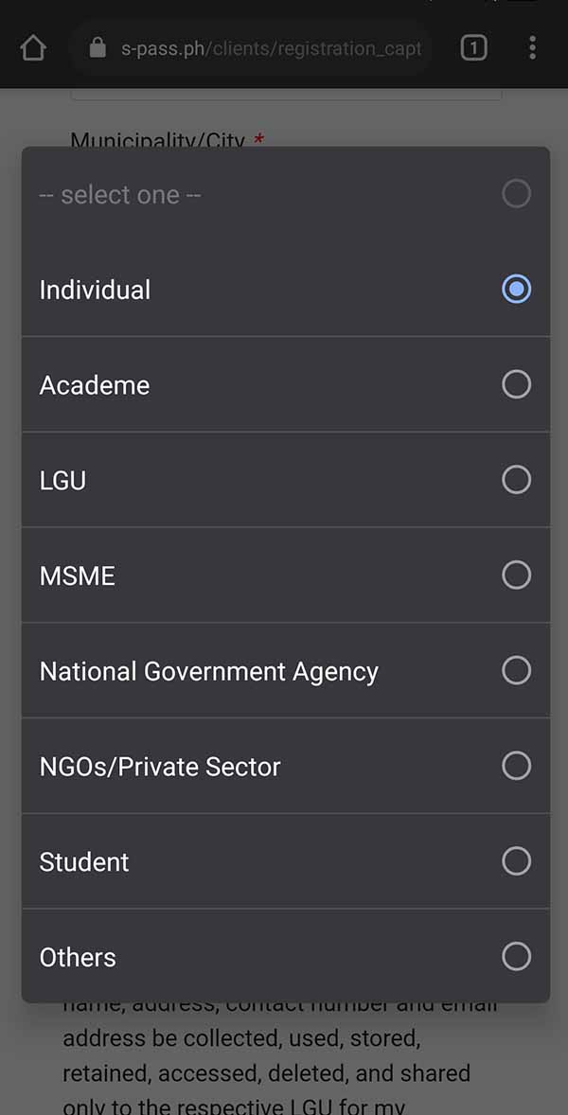Image resolution: width=568 pixels, height=1115 pixels.
Task: Choose National Government Agency
Action: pos(284,670)
